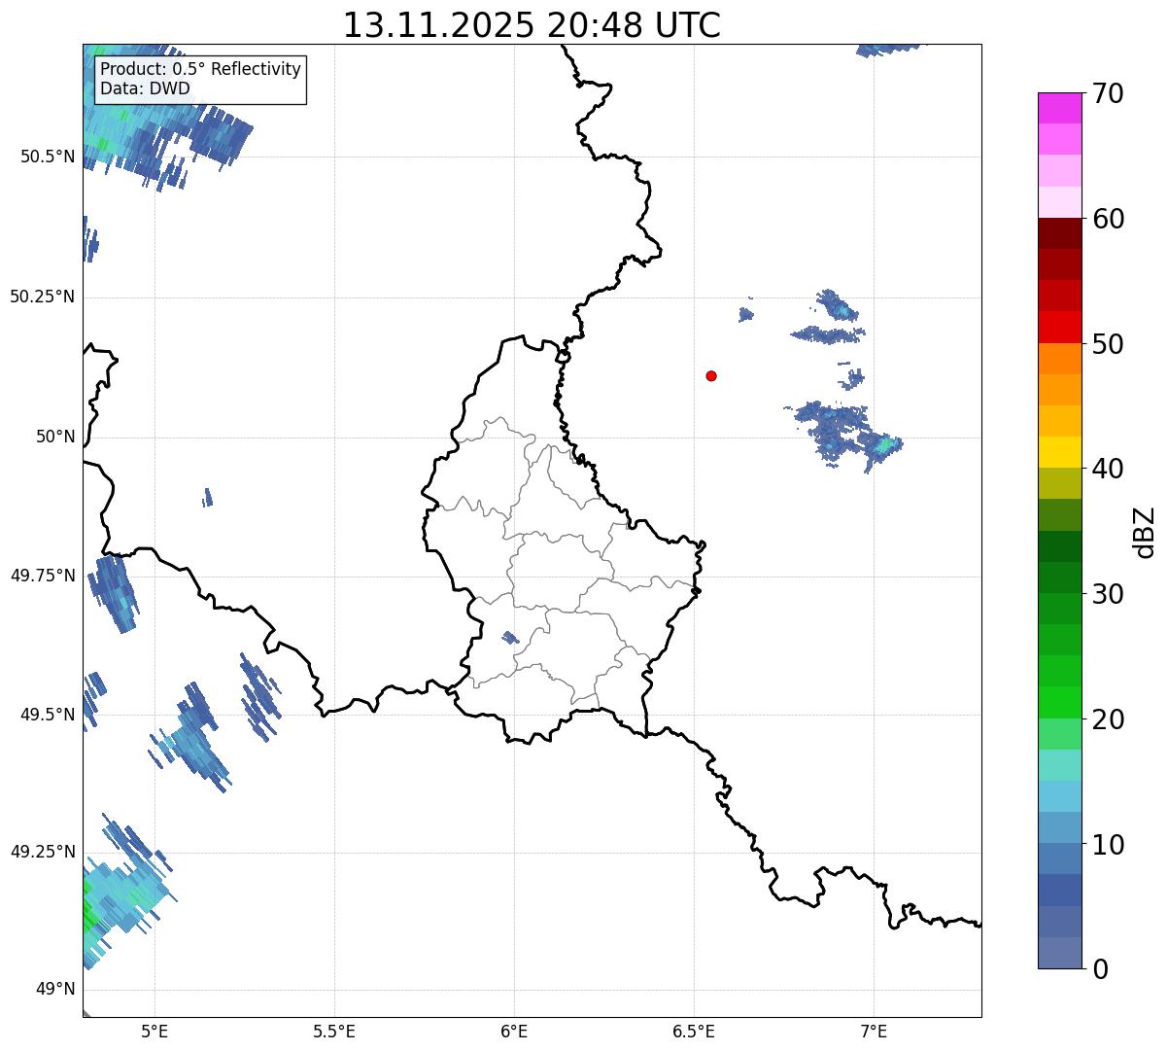Click the "50°N" latitude label

click(55, 437)
